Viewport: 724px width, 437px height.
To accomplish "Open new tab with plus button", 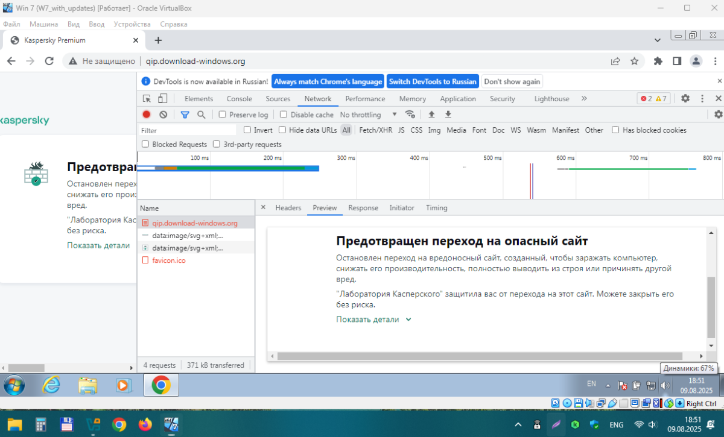I will pos(158,40).
